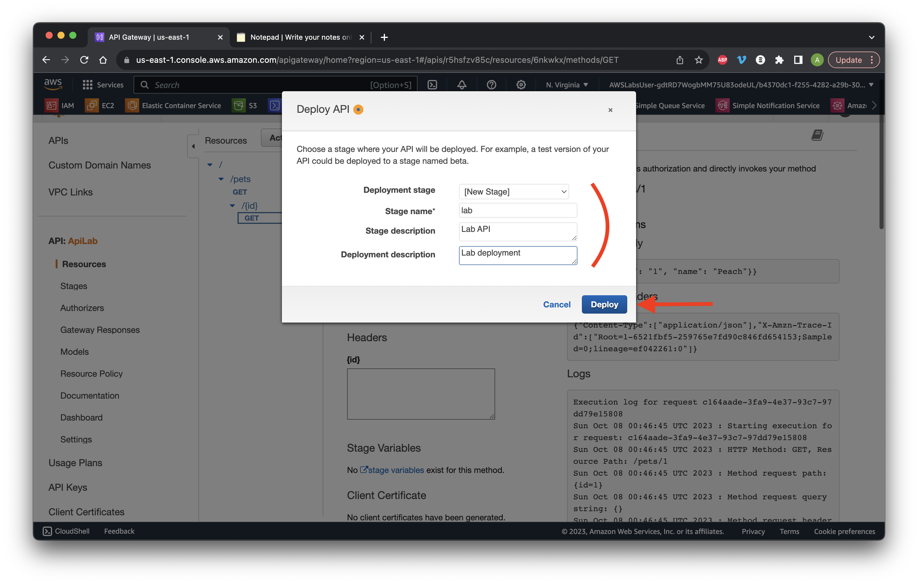Go forward in browser history
Screen dimensions: 918x584
[65, 60]
